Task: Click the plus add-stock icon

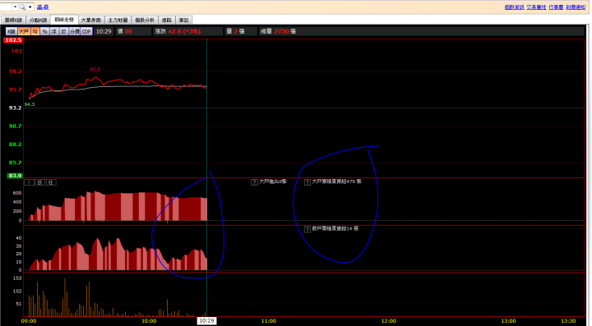Action: point(30,7)
